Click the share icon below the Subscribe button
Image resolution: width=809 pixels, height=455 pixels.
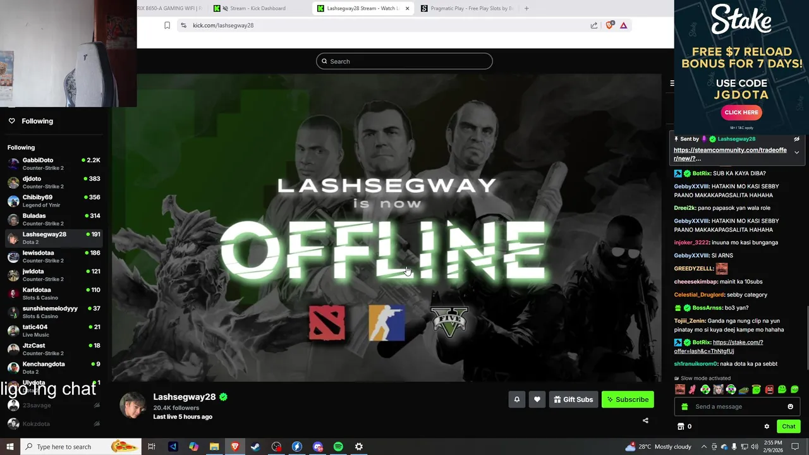coord(645,420)
